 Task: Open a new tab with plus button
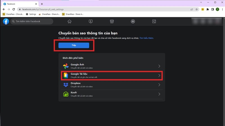(42, 4)
